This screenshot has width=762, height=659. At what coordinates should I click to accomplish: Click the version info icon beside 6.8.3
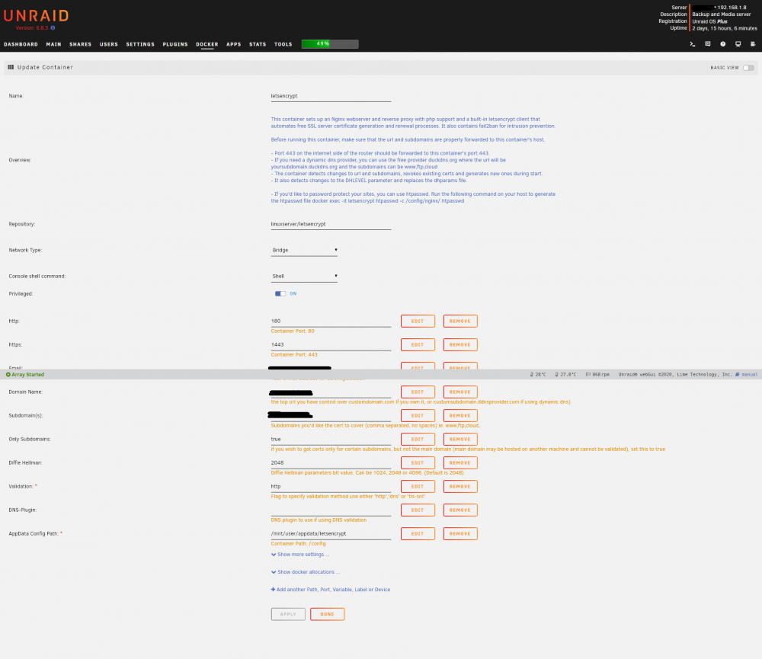tap(53, 27)
